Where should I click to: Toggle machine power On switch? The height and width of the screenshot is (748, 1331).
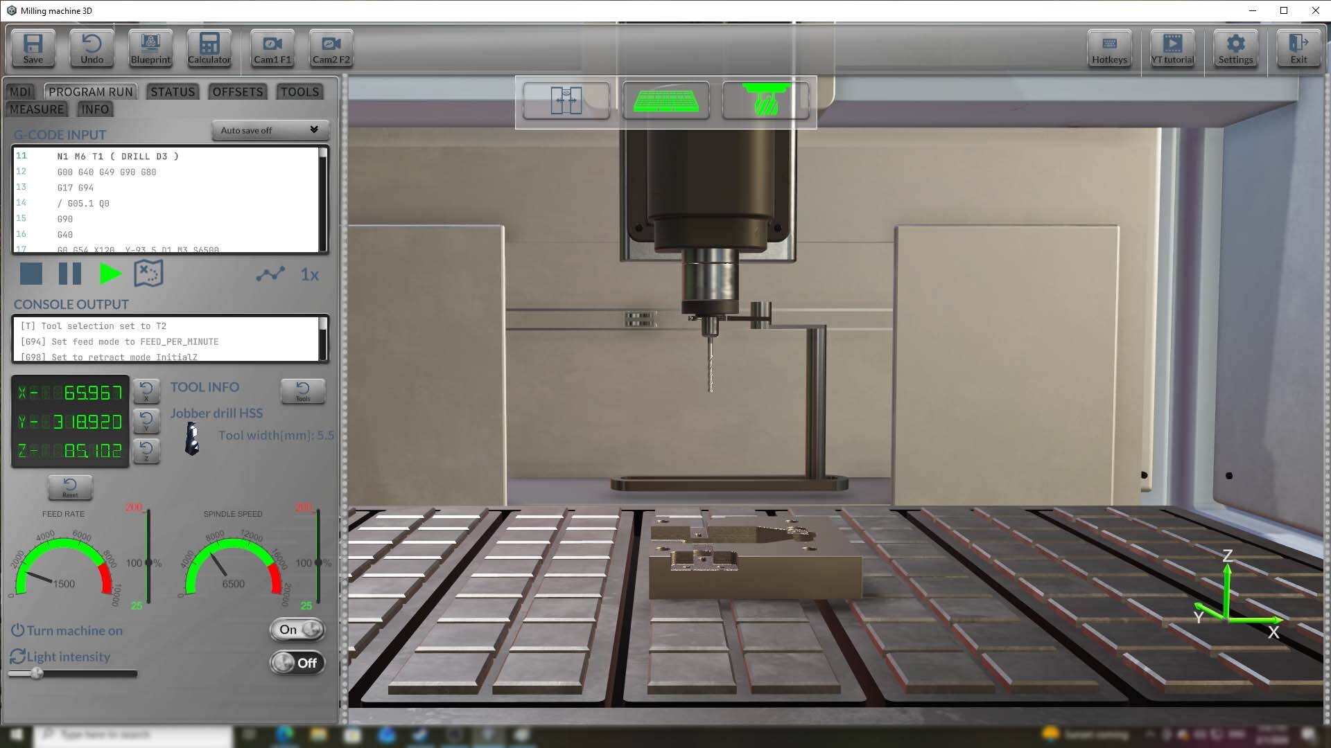tap(297, 630)
